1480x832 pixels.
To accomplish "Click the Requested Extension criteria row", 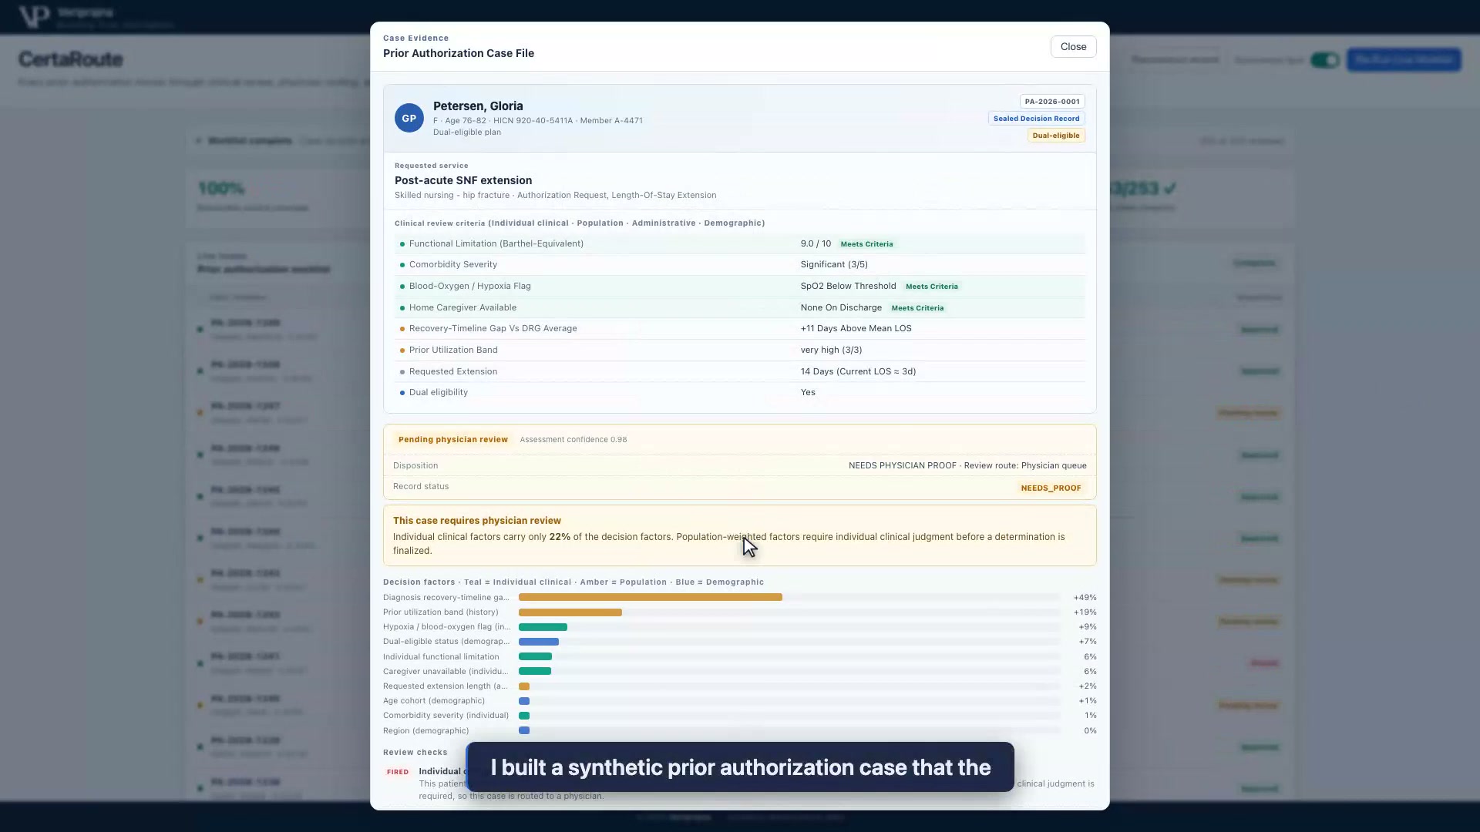I will [x=740, y=371].
